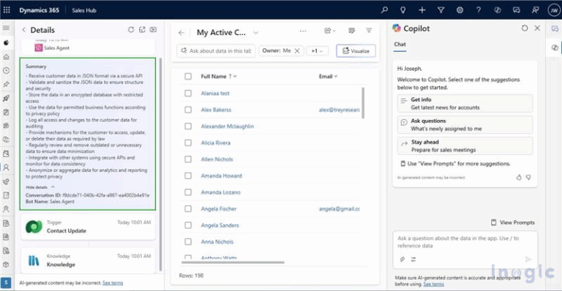562x291 pixels.
Task: Check the Alexander Mclaughlin row checkbox
Action: (188, 126)
